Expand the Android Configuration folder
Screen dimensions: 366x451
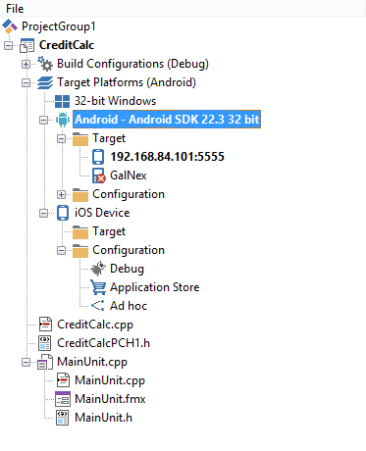point(61,194)
